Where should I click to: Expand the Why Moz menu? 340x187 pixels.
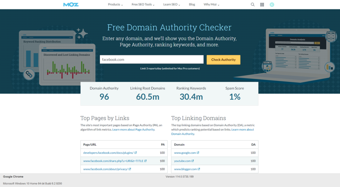point(212,5)
